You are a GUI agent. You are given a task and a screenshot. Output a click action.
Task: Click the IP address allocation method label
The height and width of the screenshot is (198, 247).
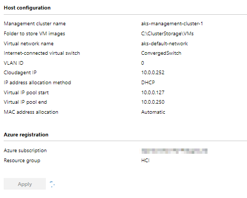[37, 83]
